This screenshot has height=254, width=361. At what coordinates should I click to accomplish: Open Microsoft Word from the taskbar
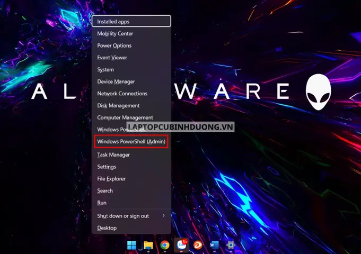point(214,245)
